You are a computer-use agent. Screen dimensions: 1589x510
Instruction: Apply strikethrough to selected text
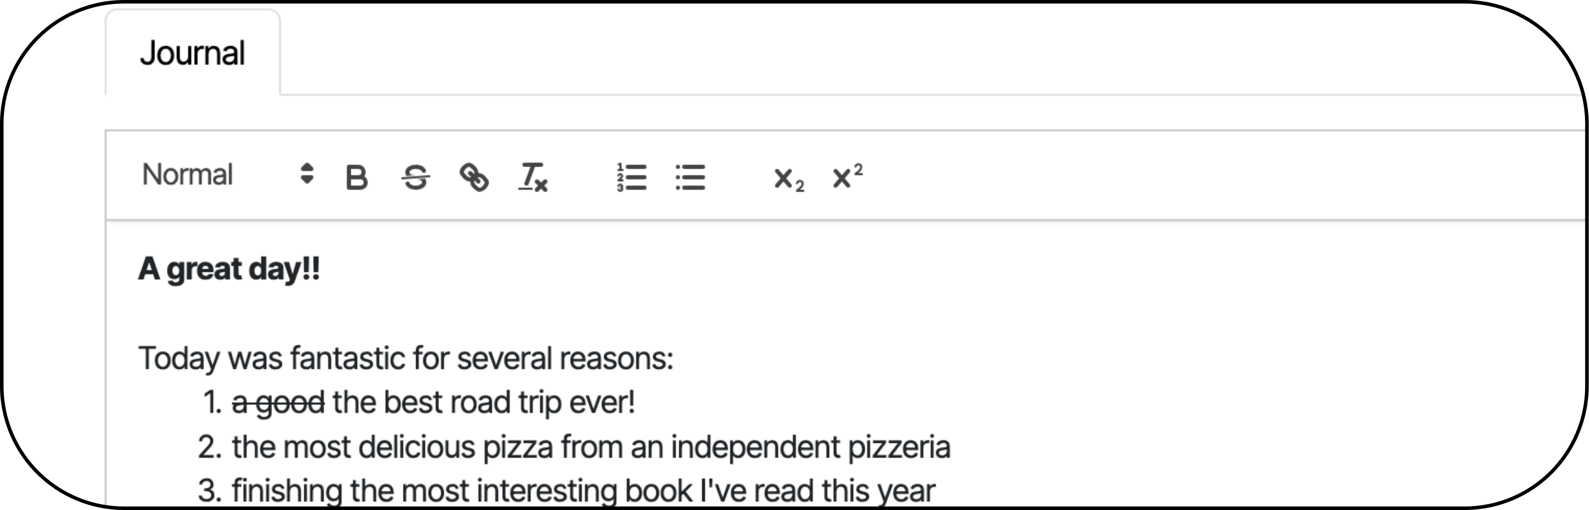[416, 178]
